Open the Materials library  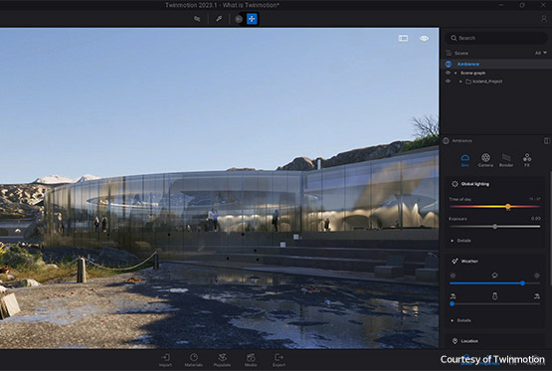click(x=194, y=360)
